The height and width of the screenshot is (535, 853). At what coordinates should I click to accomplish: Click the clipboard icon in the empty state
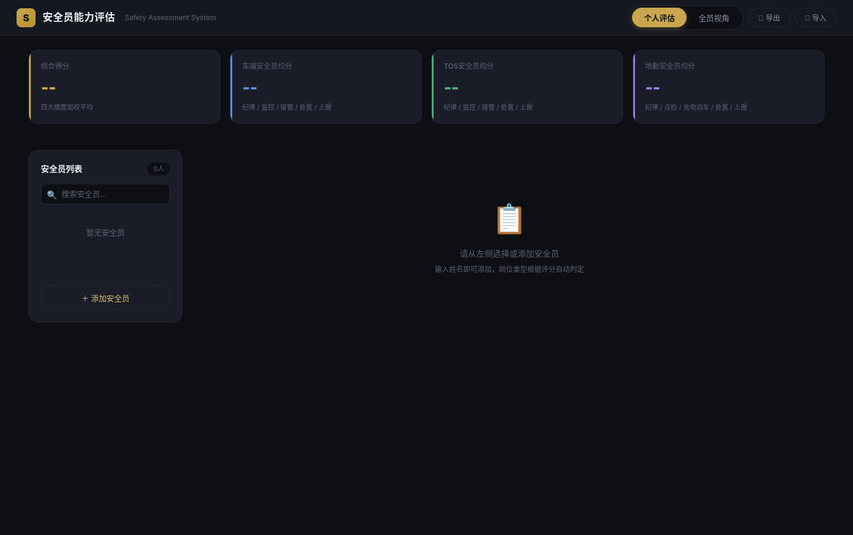click(509, 219)
